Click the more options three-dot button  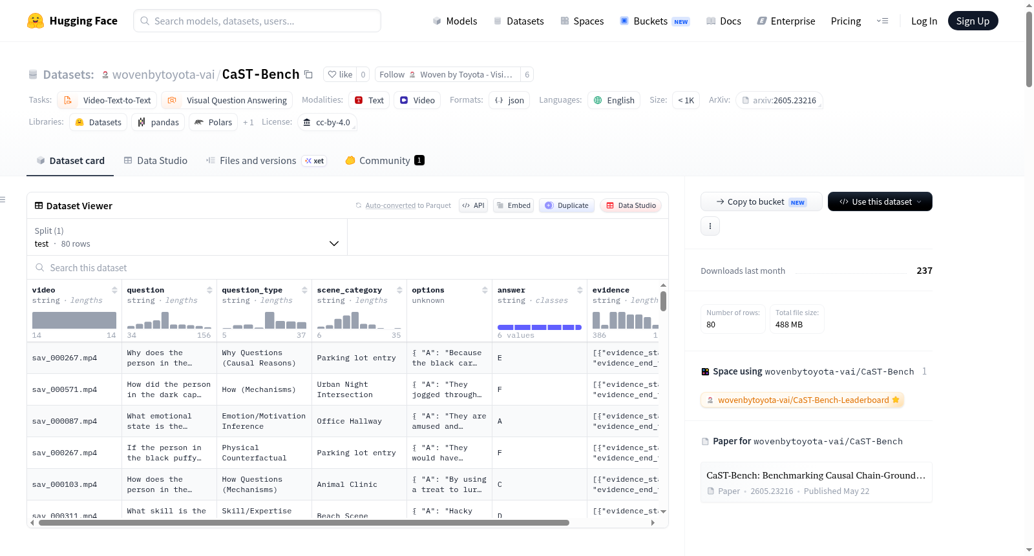[710, 226]
